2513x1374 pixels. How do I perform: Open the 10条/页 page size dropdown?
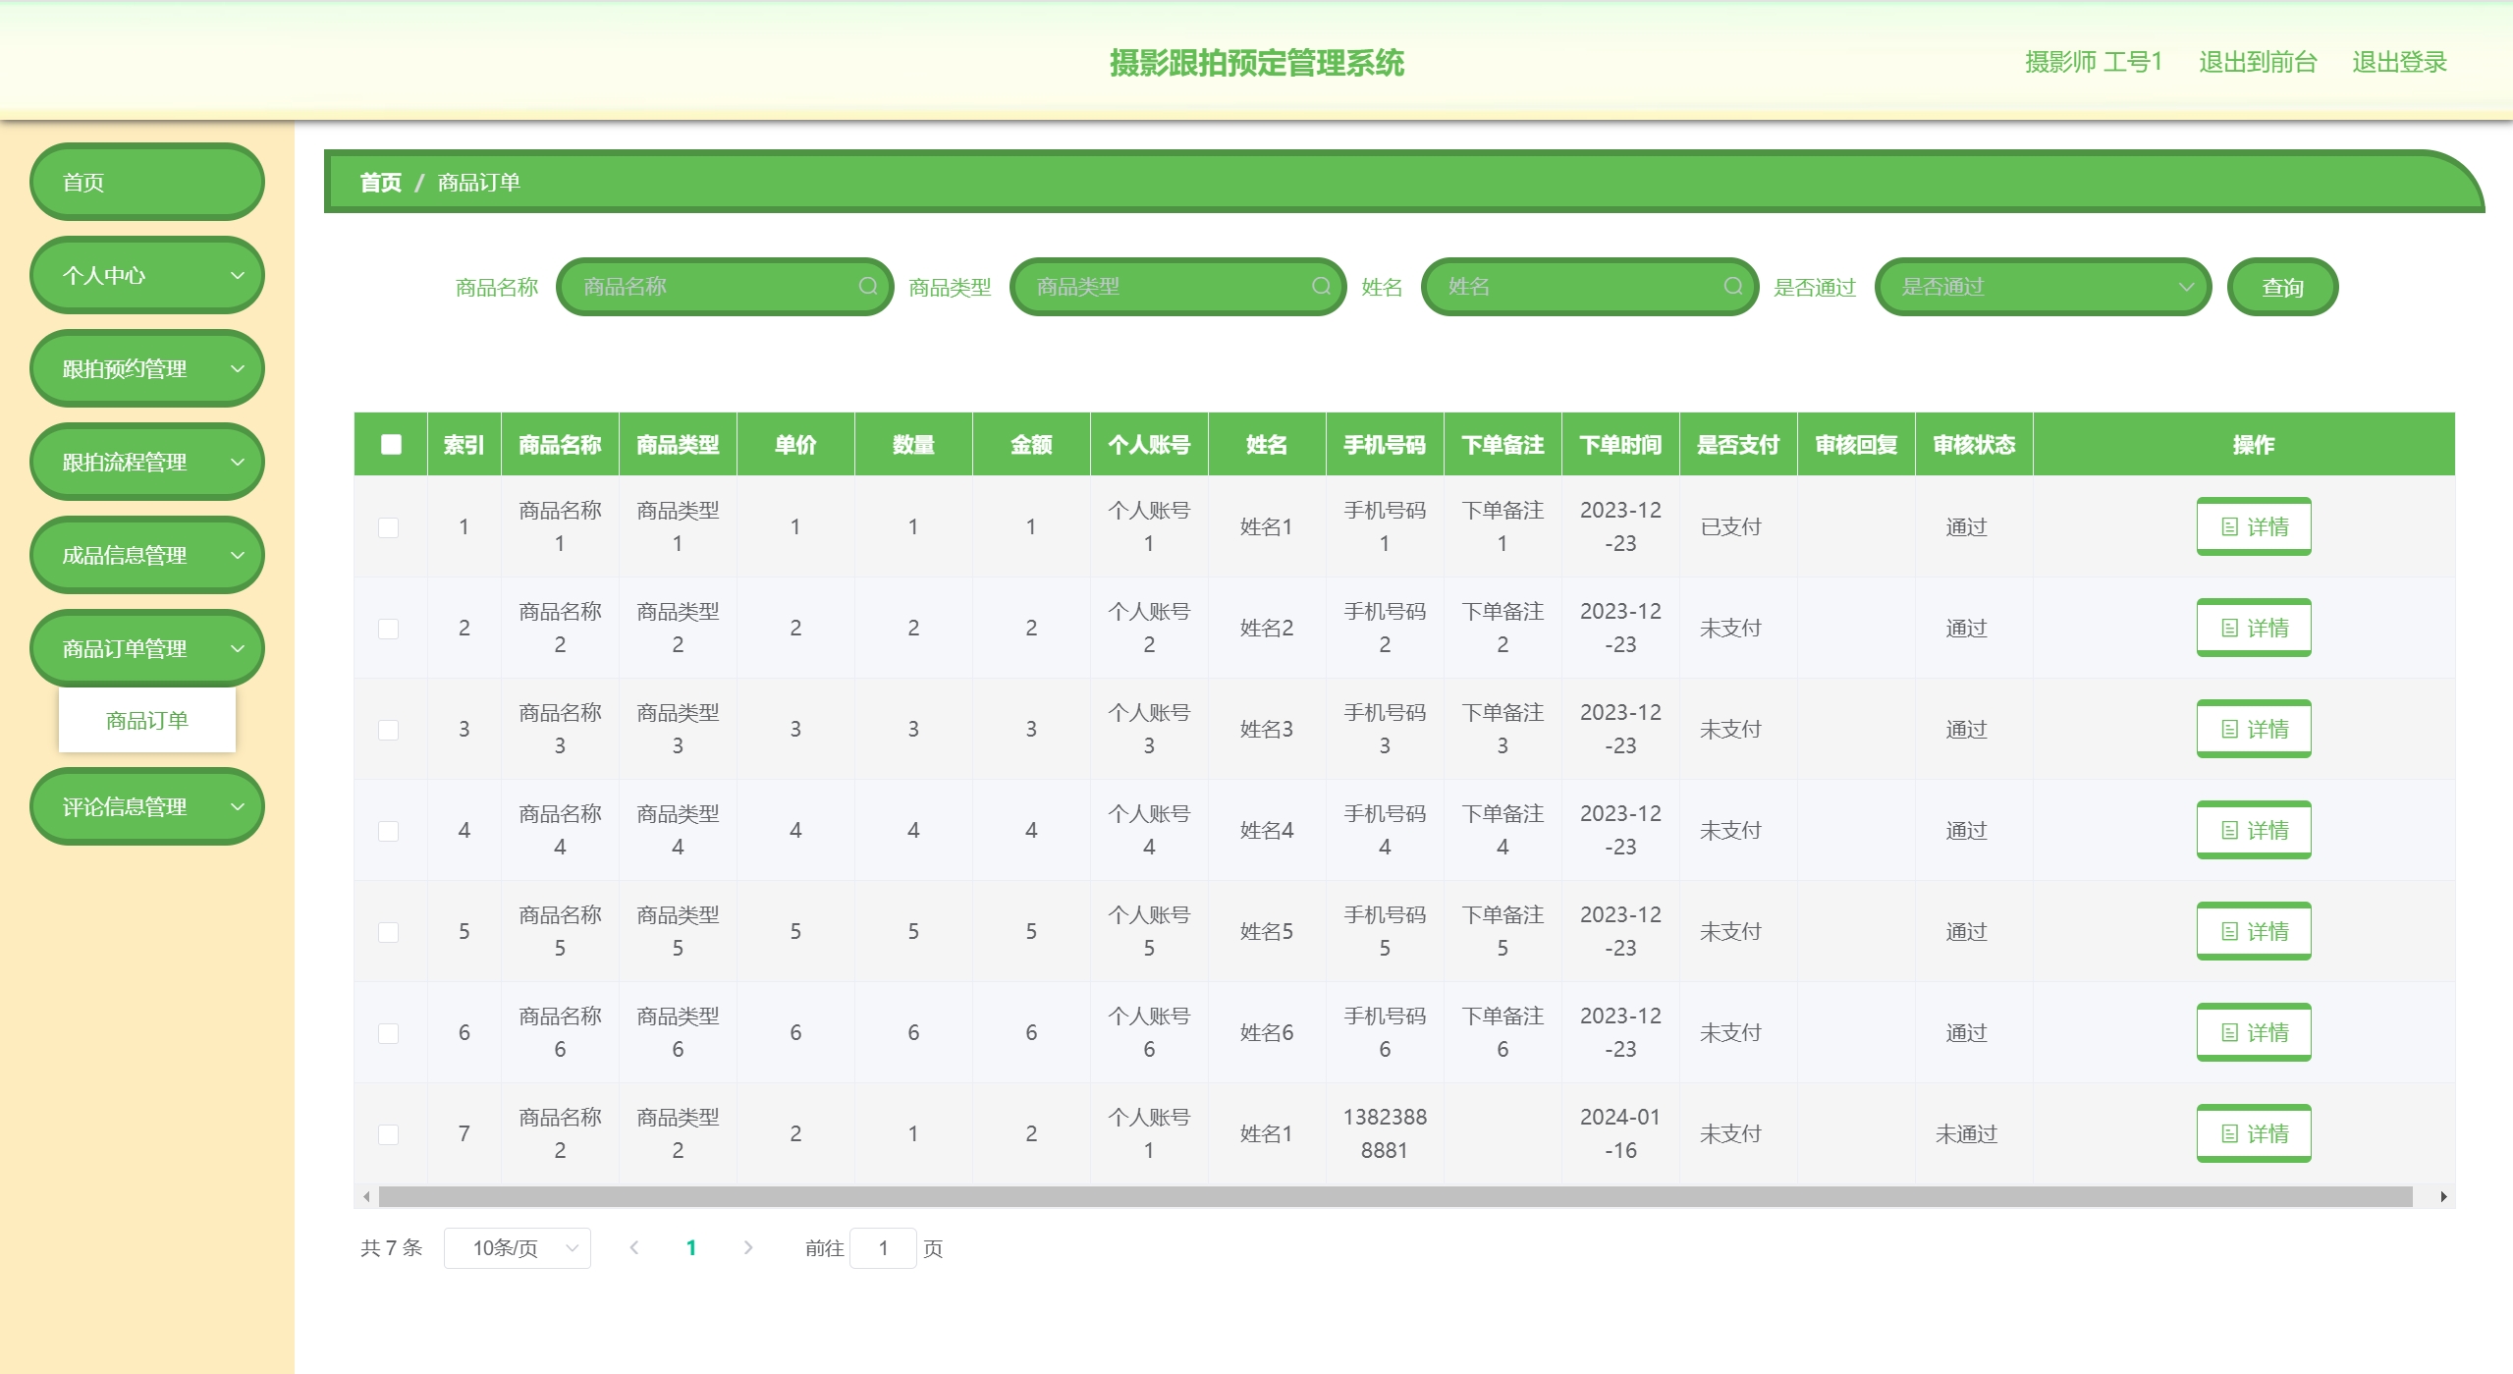517,1248
